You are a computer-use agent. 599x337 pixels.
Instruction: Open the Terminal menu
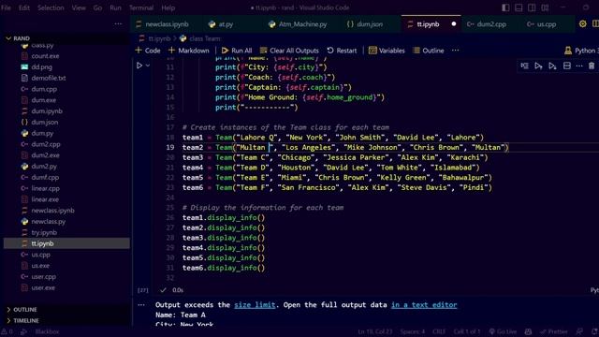(x=141, y=7)
